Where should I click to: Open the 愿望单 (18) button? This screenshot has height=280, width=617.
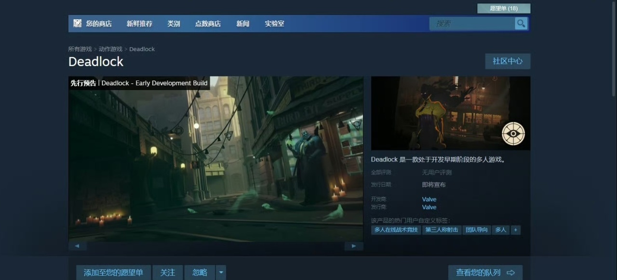[504, 8]
